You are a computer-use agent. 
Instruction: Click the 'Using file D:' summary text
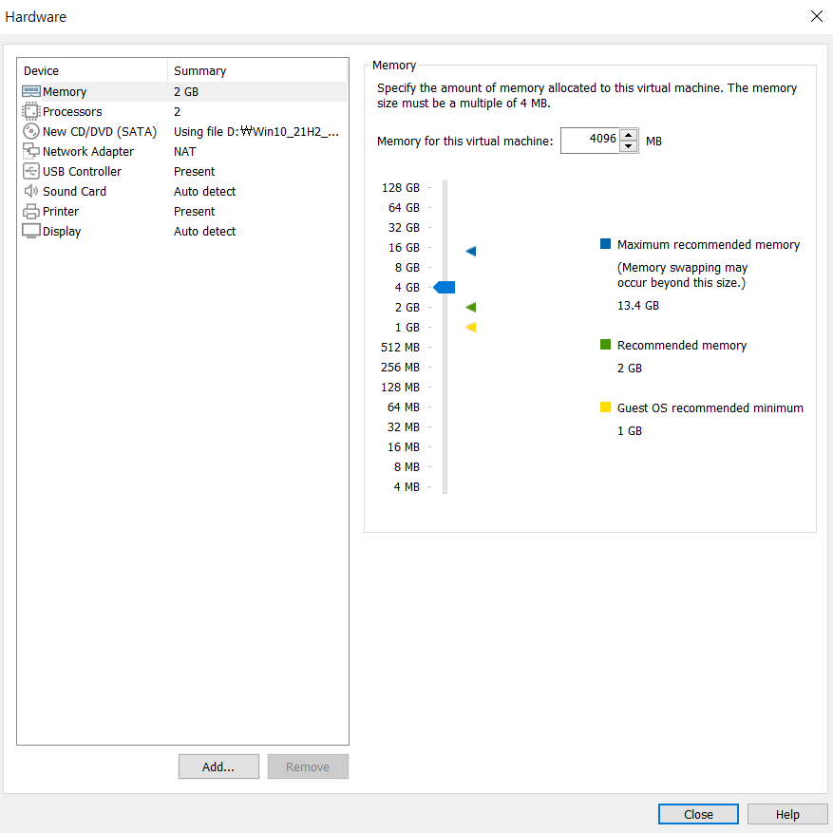256,131
